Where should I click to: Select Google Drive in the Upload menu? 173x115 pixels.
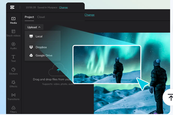(x=44, y=55)
